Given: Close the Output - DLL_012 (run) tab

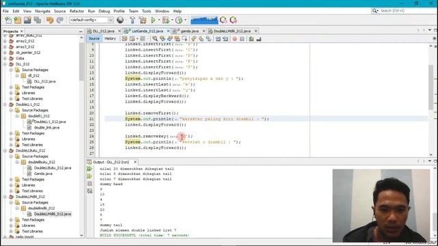Looking at the screenshot, I should [136, 162].
